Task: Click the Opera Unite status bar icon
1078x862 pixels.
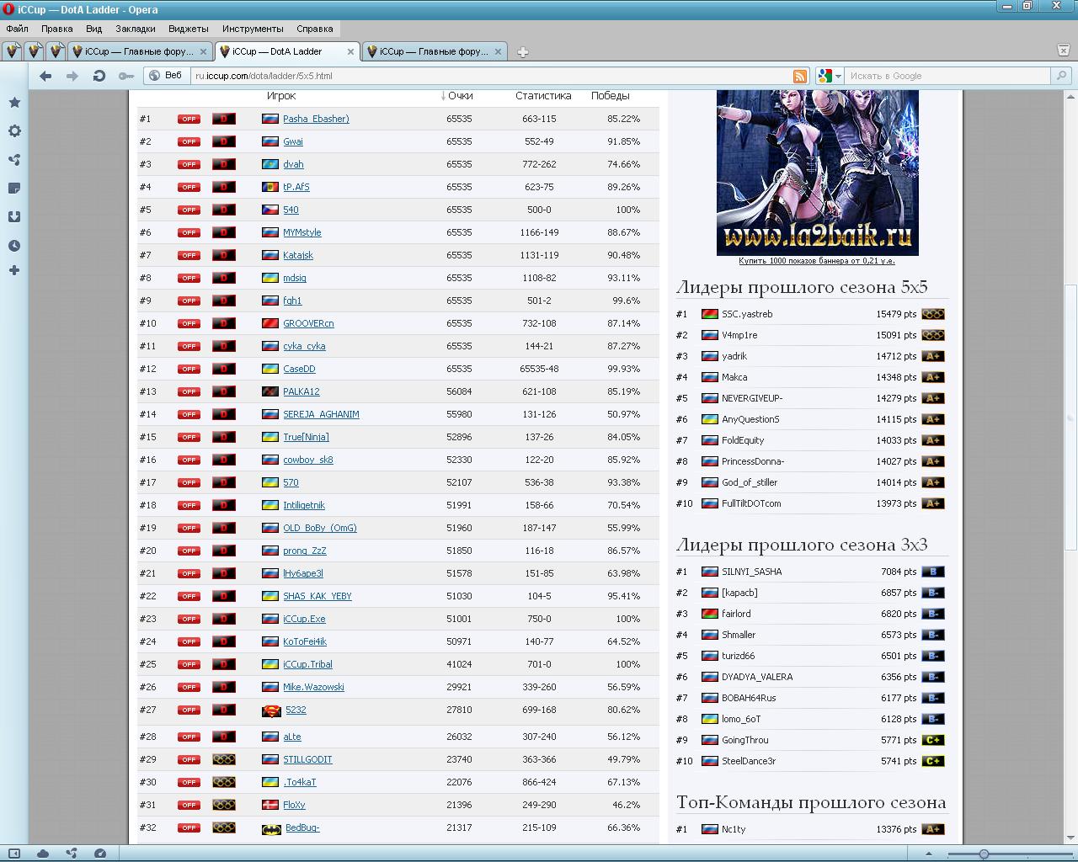Action: click(x=72, y=854)
